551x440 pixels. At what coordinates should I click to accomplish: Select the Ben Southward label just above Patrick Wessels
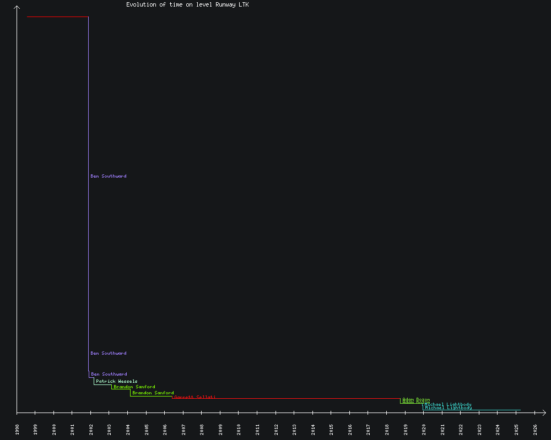(109, 375)
